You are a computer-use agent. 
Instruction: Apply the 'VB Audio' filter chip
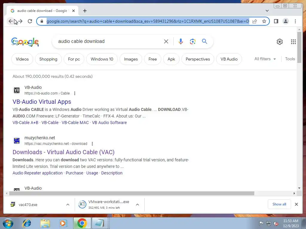pos(229,59)
